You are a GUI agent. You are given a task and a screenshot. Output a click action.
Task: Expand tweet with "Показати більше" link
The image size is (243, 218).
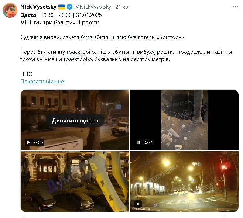[x=42, y=82]
